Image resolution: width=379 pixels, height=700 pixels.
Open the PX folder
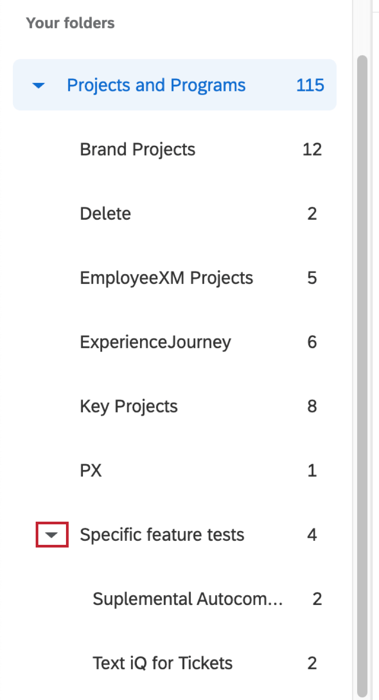coord(90,470)
